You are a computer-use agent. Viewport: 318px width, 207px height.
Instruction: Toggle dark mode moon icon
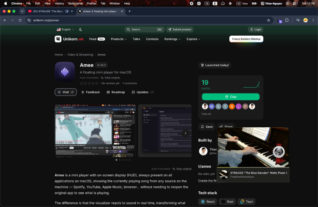point(81,29)
